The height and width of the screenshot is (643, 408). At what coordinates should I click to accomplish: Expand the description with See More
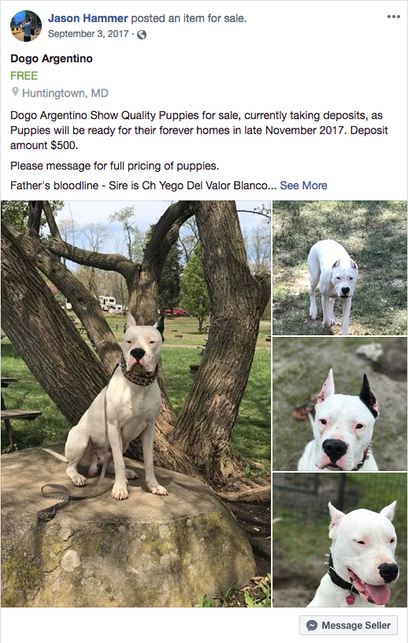[304, 185]
